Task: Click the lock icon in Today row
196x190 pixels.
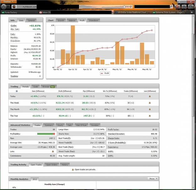Action: pyautogui.click(x=150, y=96)
